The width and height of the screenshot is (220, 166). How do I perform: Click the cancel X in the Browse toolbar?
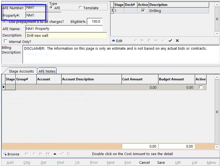point(68,154)
